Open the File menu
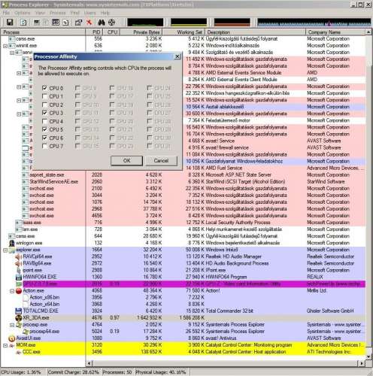This screenshot has width=373, height=376. (x=6, y=13)
